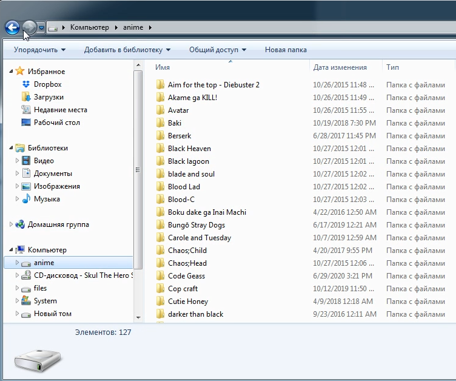The width and height of the screenshot is (456, 381).
Task: Collapse the Избранное group
Action: (11, 72)
